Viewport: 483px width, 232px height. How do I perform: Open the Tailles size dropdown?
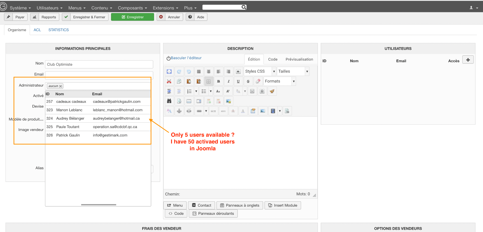click(293, 71)
